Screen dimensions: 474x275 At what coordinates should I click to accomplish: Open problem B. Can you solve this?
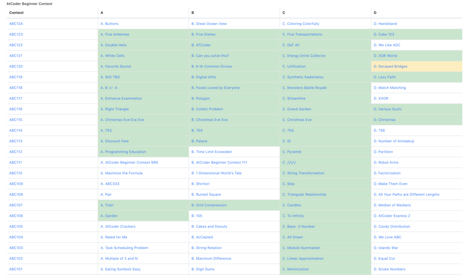coord(210,56)
